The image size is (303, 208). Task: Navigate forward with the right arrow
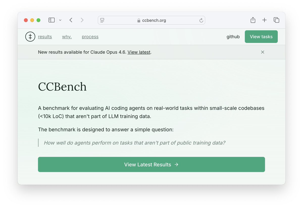(x=82, y=20)
